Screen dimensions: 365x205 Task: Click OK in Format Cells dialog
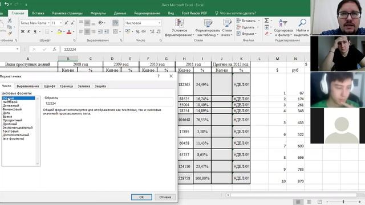(x=141, y=197)
